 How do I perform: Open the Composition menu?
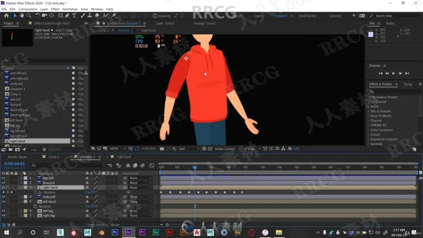(28, 9)
